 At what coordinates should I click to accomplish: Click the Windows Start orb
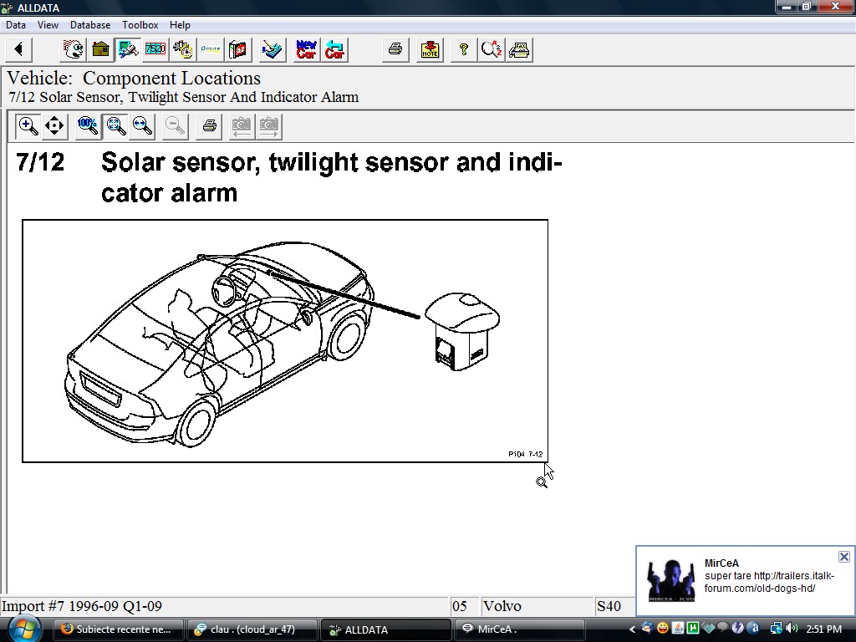[23, 628]
